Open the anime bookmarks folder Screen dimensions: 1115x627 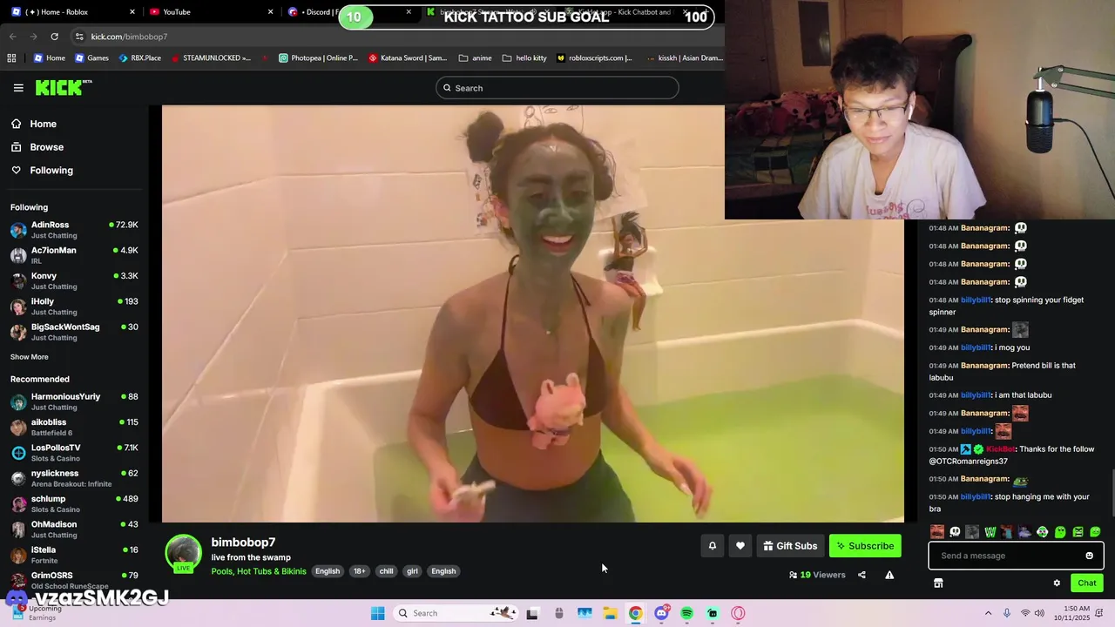pyautogui.click(x=475, y=58)
